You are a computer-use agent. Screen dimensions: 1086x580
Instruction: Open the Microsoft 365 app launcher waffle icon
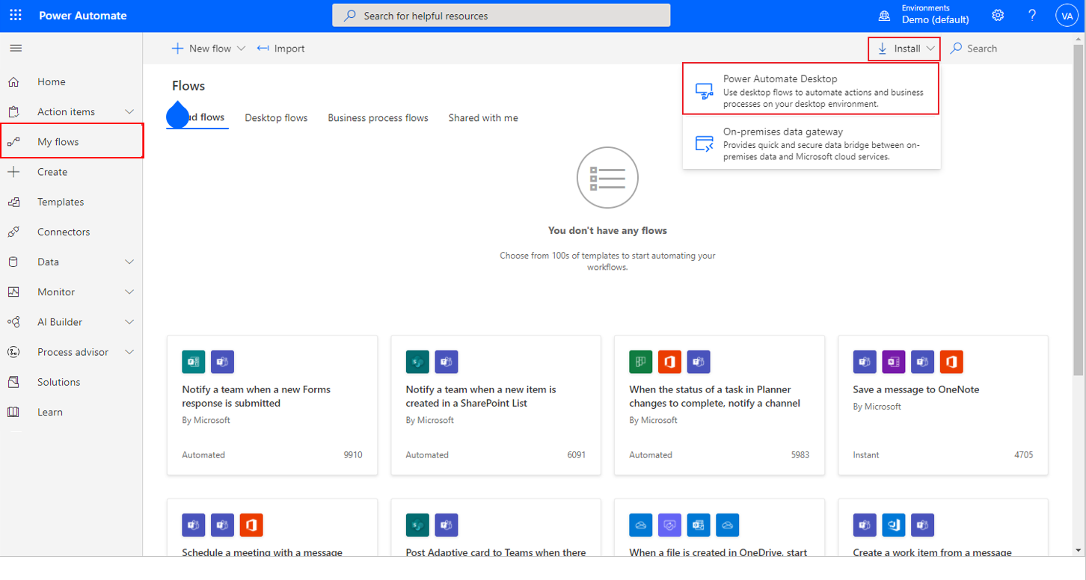click(x=16, y=15)
